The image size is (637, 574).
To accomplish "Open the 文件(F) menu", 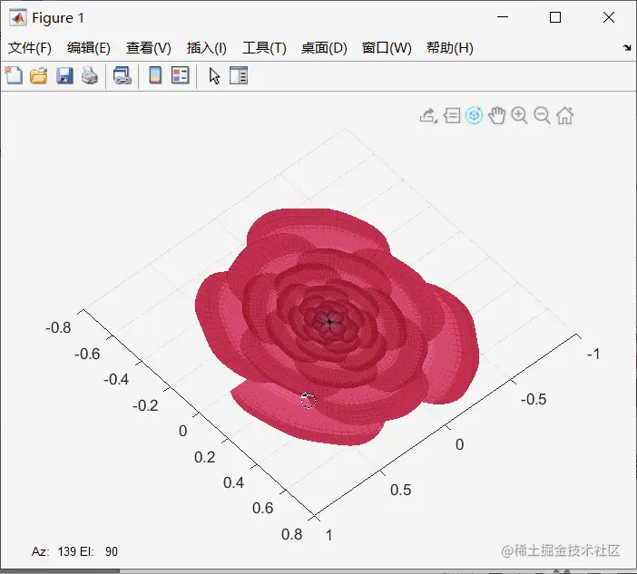I will coord(30,48).
